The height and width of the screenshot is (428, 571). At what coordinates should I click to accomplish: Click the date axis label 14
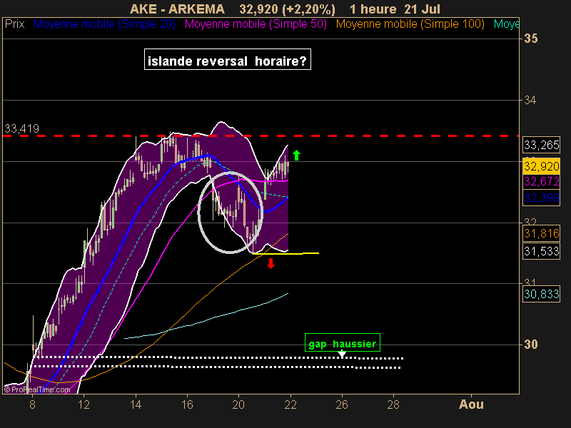point(136,404)
